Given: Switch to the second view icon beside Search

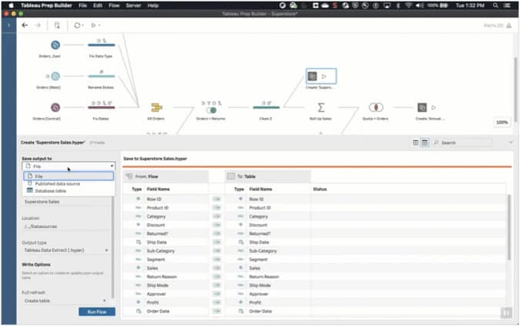Looking at the screenshot, I should [424, 143].
